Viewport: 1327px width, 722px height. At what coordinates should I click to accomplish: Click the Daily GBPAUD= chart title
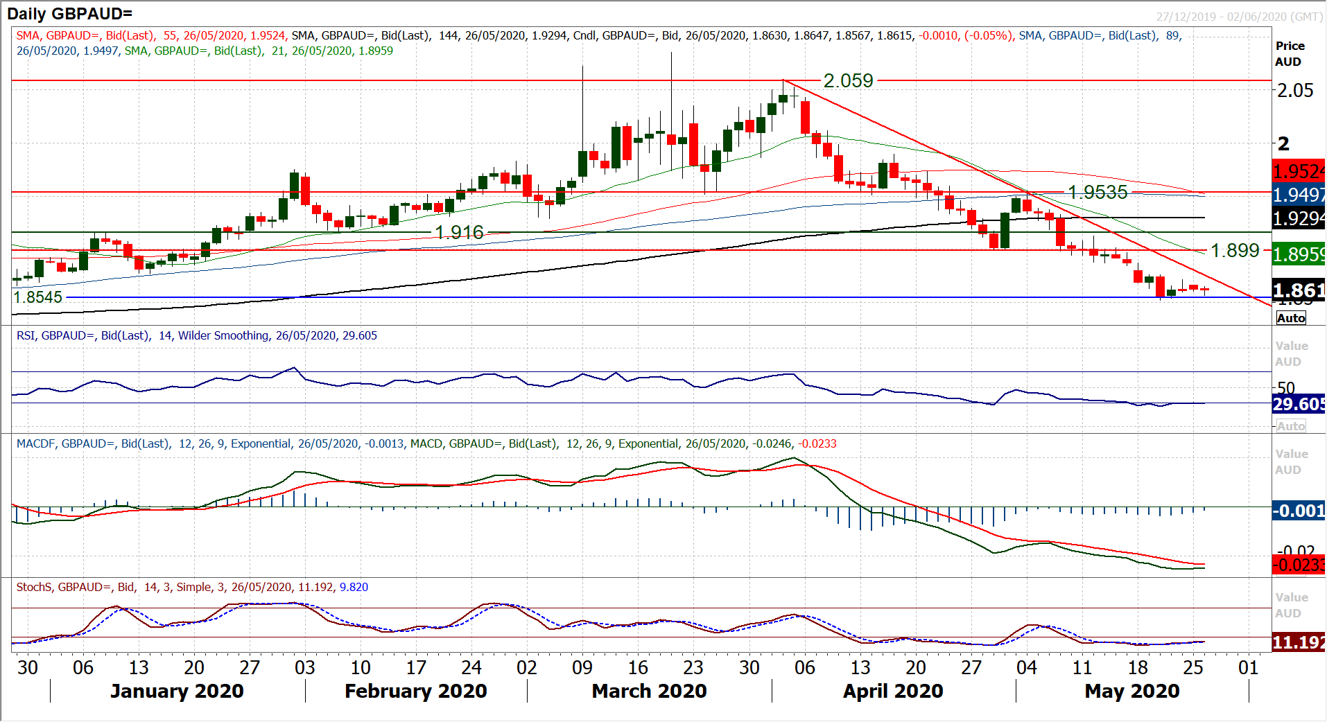69,14
